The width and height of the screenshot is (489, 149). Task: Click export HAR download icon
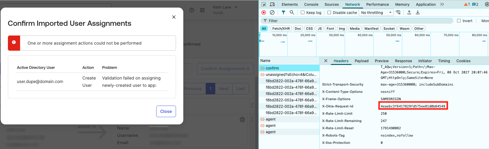[x=418, y=12]
